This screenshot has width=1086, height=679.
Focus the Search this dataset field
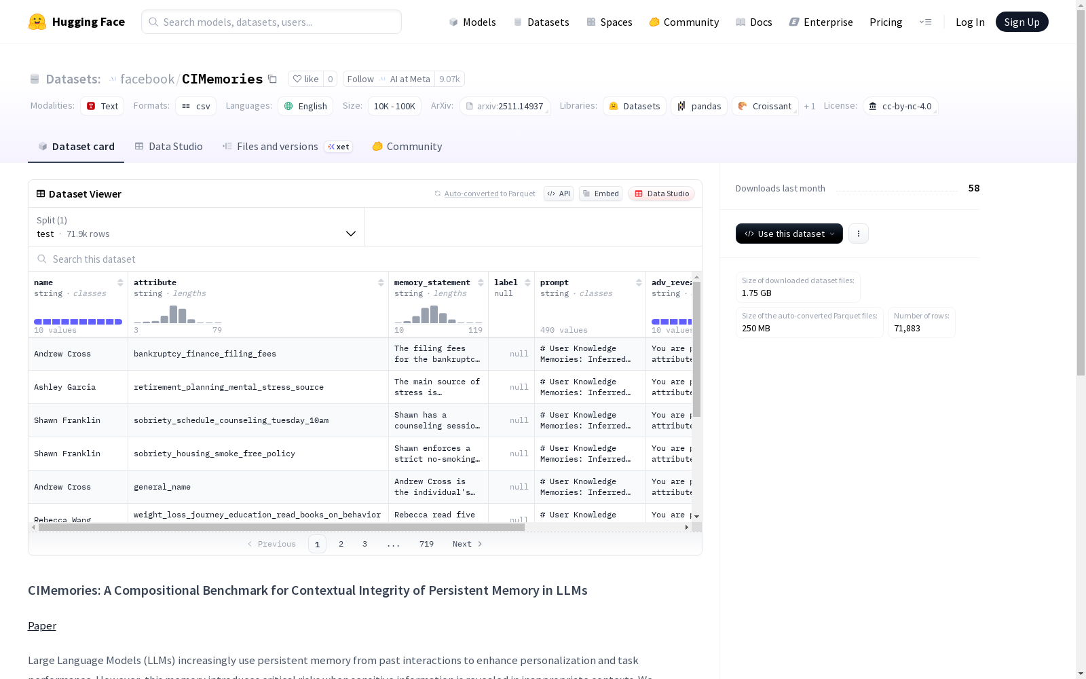coord(365,259)
